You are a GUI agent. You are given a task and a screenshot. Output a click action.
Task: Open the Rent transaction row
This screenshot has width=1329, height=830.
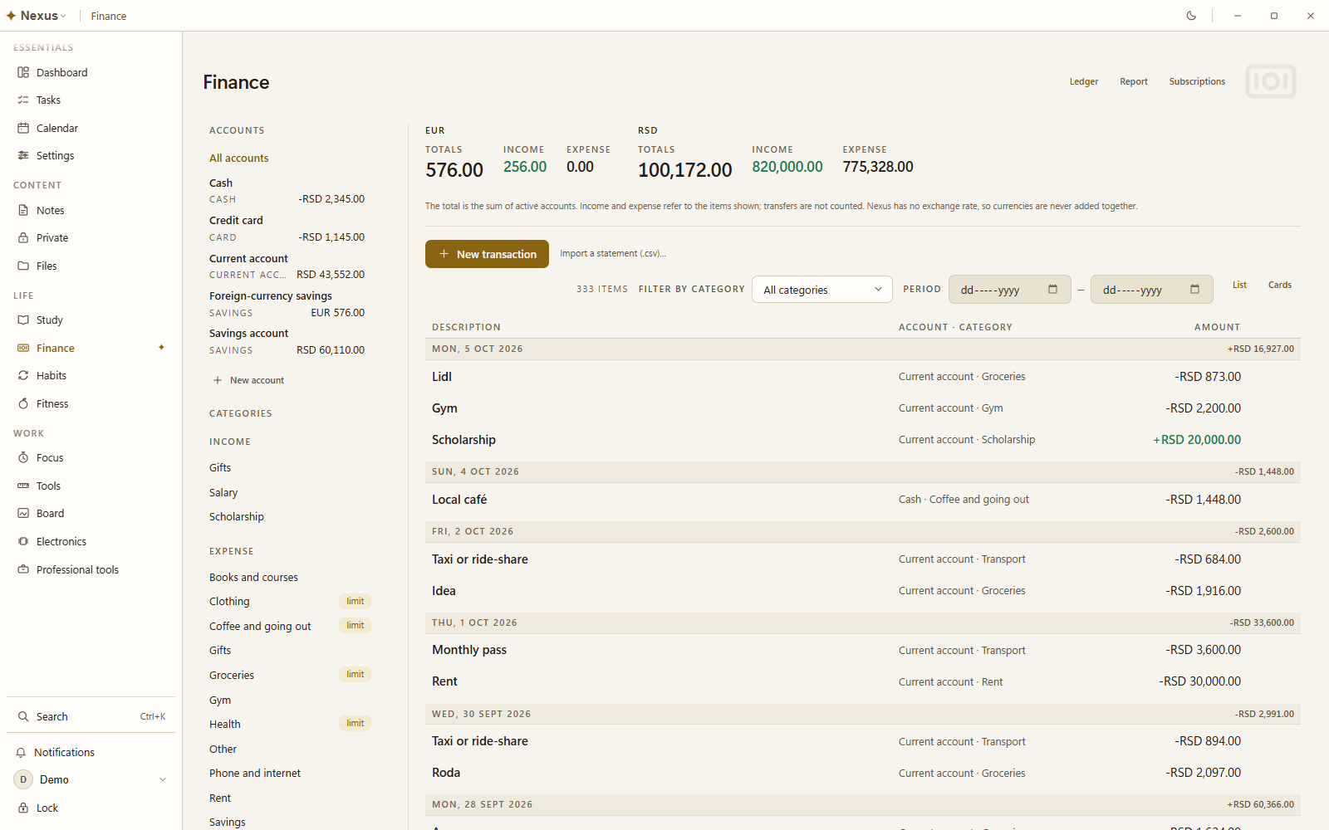click(863, 681)
